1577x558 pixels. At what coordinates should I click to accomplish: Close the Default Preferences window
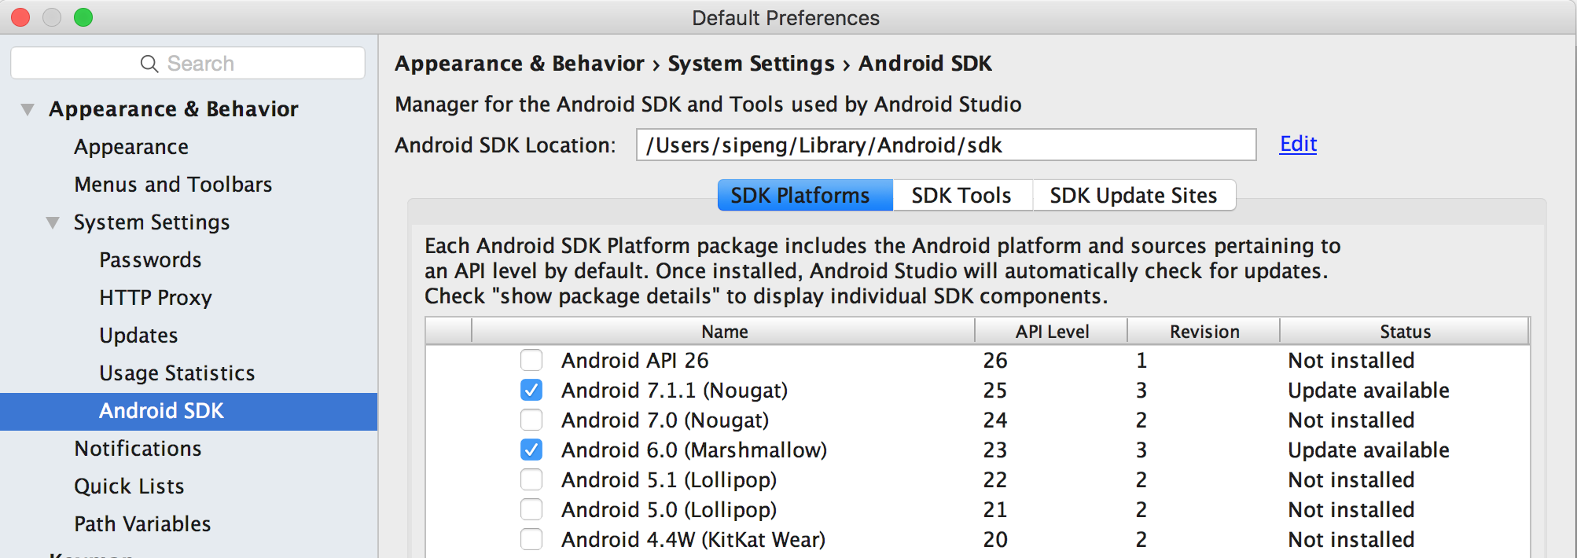pos(20,17)
